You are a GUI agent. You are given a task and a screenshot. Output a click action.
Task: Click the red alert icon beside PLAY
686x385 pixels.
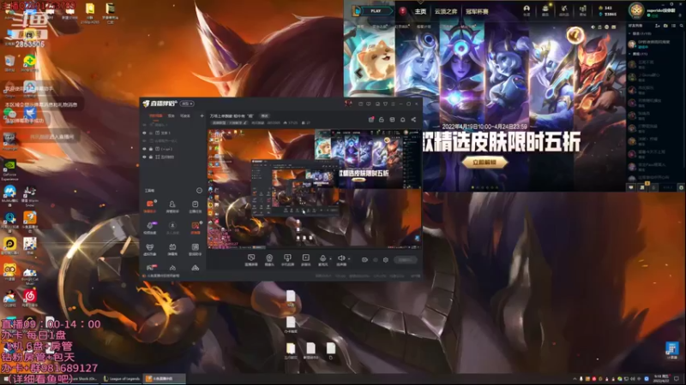[x=402, y=11]
